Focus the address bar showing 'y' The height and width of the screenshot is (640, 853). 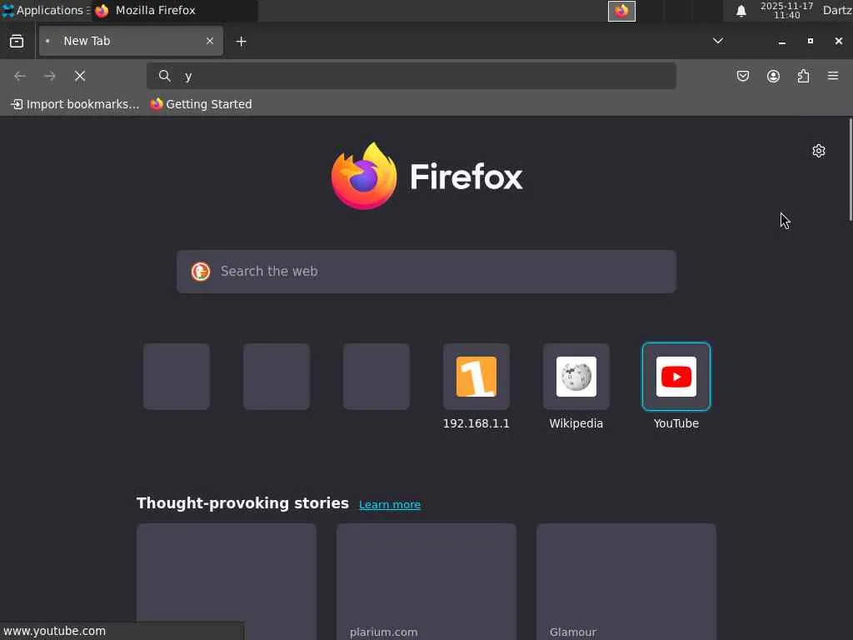pyautogui.click(x=412, y=76)
